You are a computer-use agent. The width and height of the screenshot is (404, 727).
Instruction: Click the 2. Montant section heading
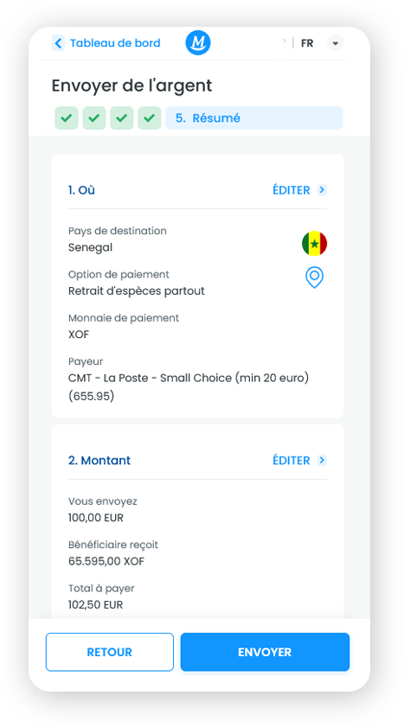99,461
